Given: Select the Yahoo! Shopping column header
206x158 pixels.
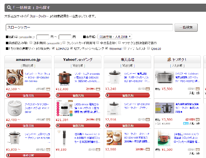Looking at the screenshot, I should click(78, 59).
